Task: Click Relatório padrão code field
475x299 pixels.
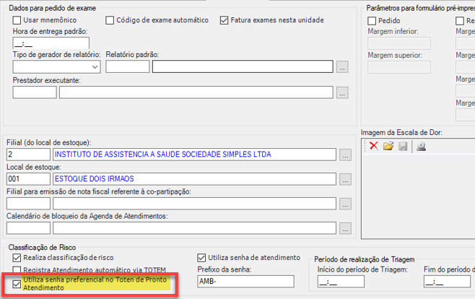Action: click(x=128, y=66)
